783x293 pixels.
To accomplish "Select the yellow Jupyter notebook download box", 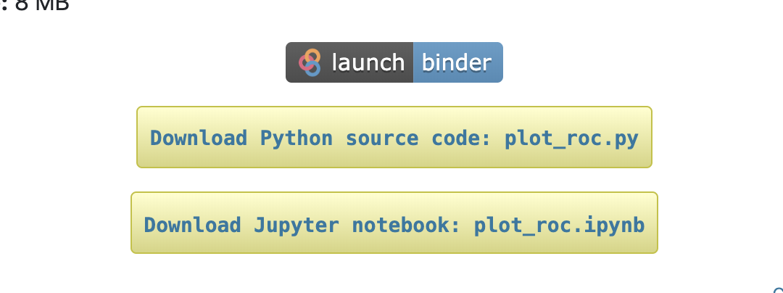I will click(x=394, y=223).
